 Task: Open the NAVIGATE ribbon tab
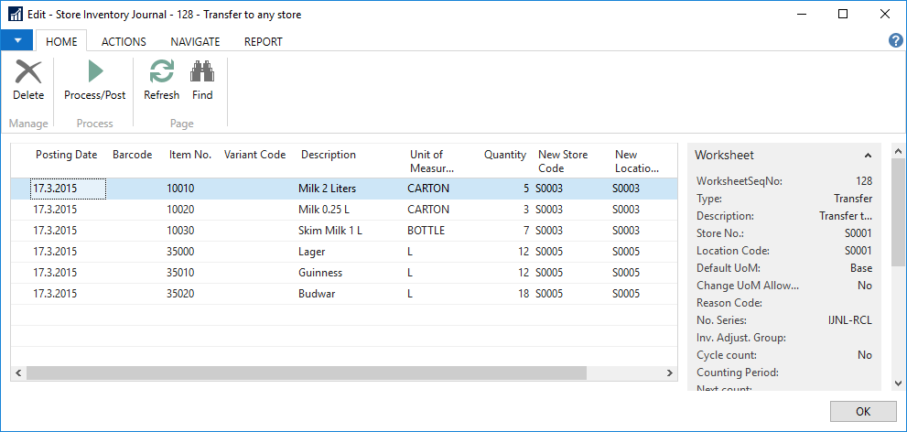pos(195,41)
